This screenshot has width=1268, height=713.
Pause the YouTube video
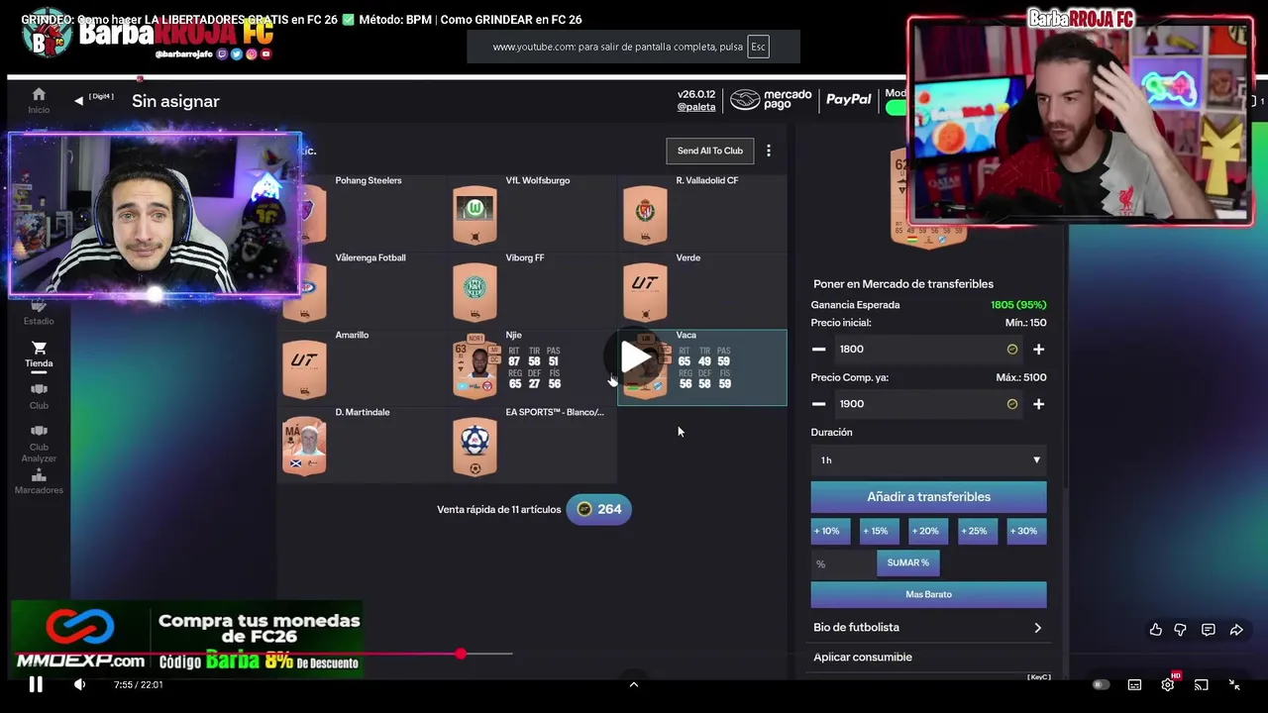pyautogui.click(x=36, y=684)
